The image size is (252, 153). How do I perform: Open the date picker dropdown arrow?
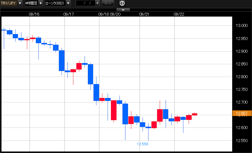(x=97, y=3)
